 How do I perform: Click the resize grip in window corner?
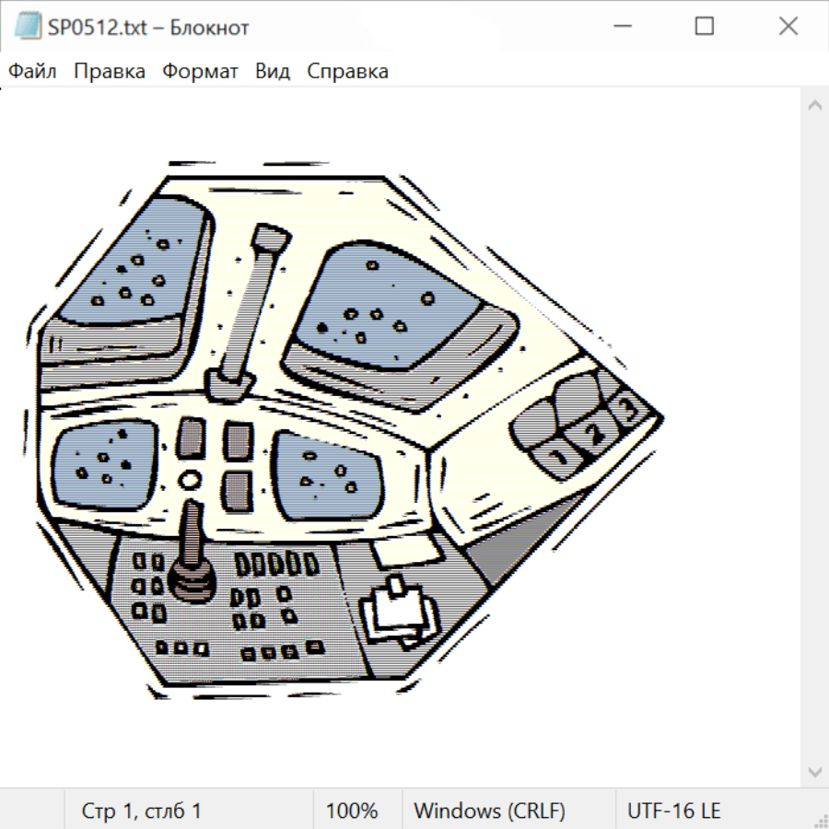tap(820, 820)
